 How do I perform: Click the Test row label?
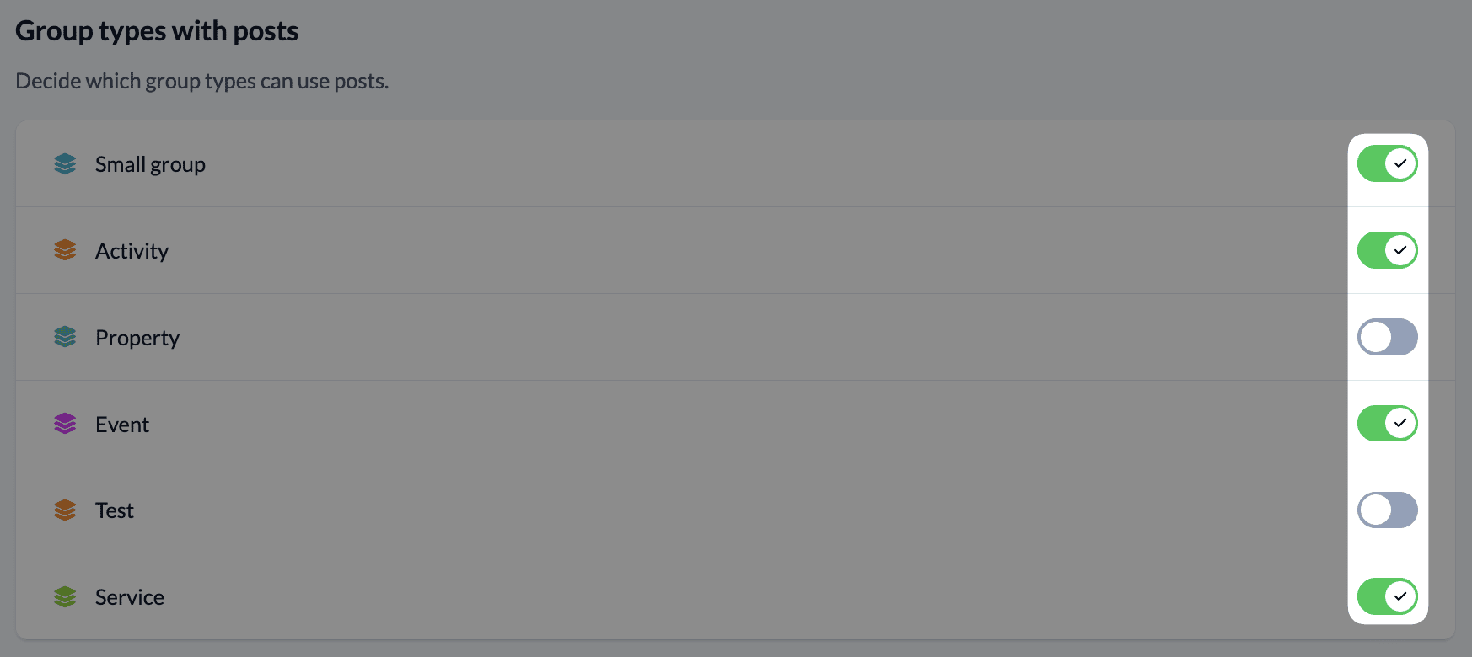(x=115, y=510)
